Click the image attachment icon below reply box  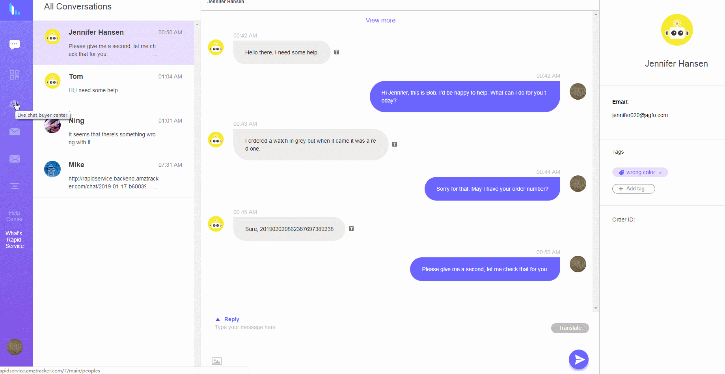[216, 361]
